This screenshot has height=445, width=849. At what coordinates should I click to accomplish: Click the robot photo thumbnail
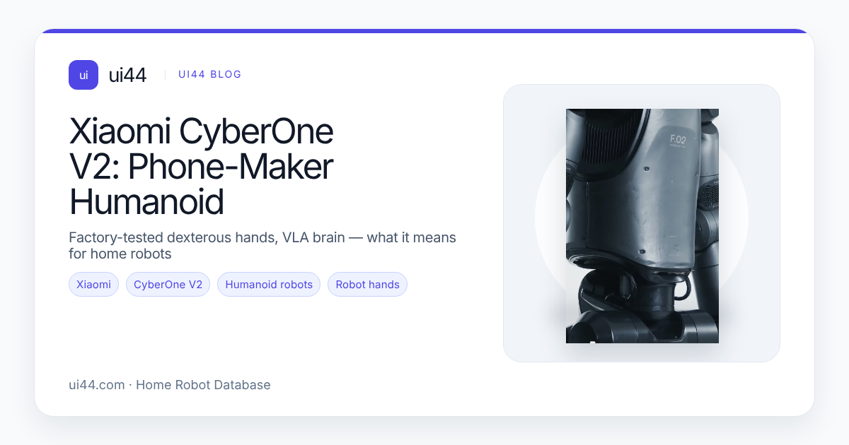[642, 226]
